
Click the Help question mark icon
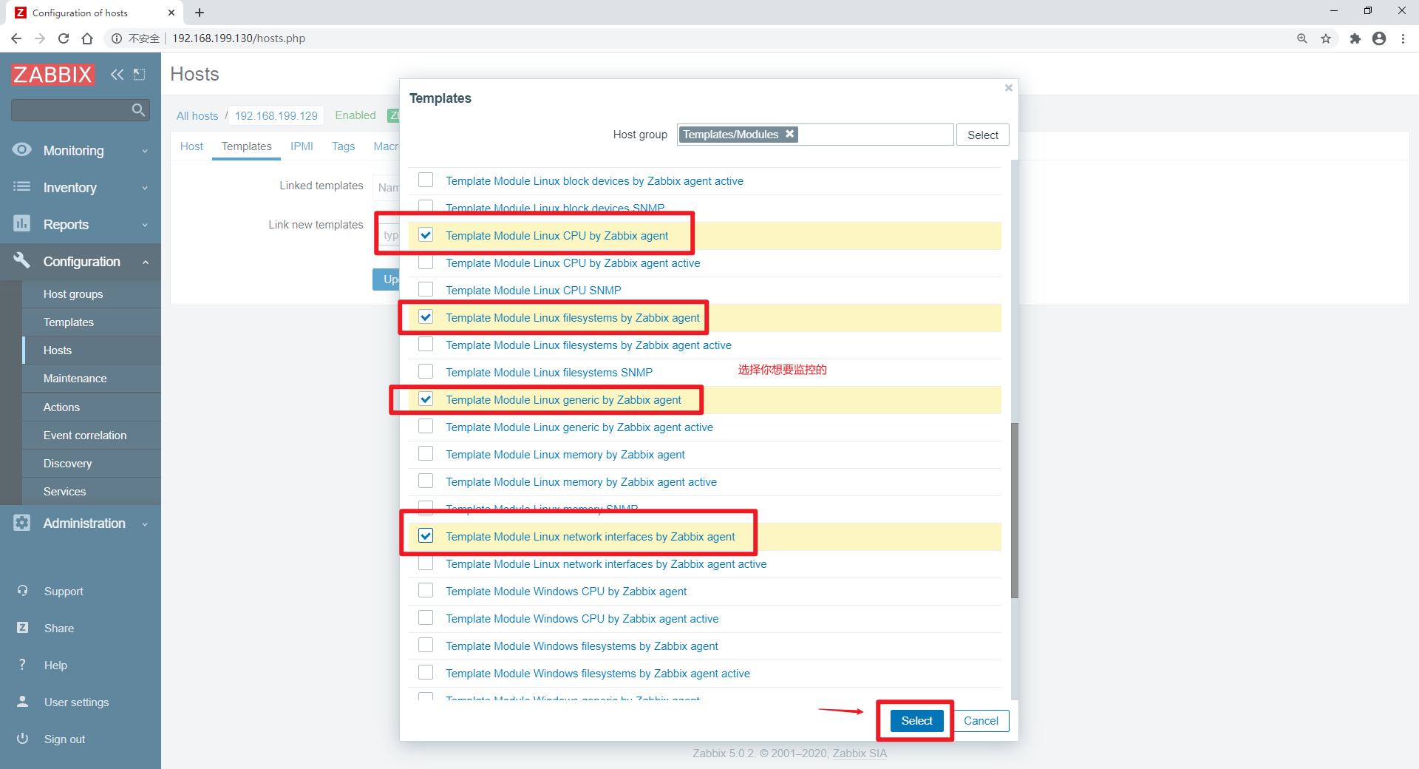click(23, 665)
